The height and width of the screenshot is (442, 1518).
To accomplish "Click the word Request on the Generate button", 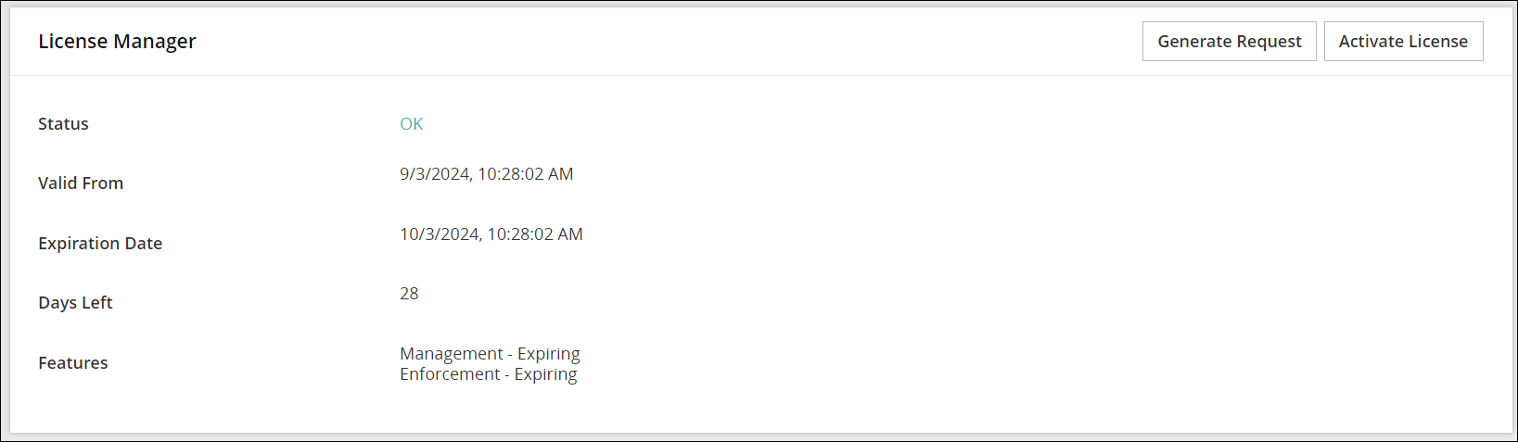I will tap(1266, 42).
